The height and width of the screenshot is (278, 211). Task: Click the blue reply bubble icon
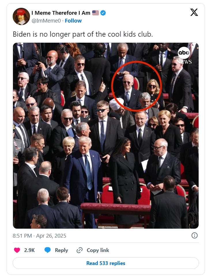click(x=48, y=250)
